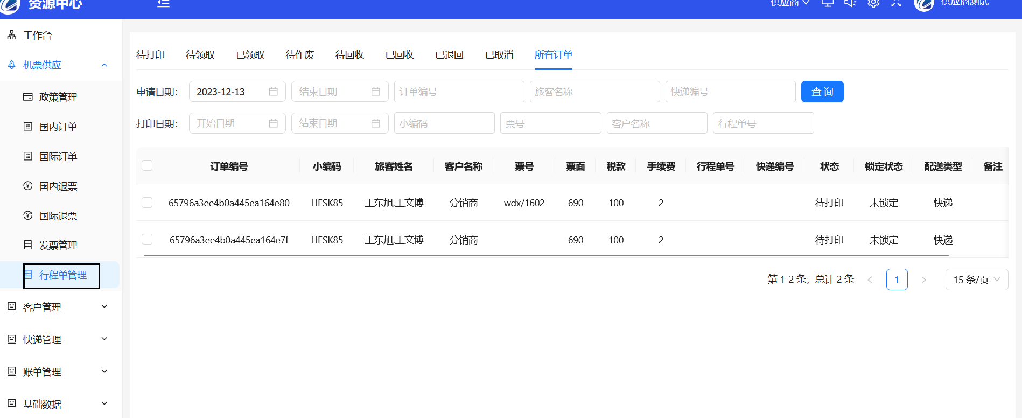Click the 政策管理 icon in the sidebar
This screenshot has width=1022, height=418.
(x=28, y=97)
